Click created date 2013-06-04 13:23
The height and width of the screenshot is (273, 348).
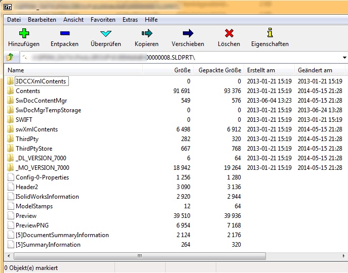(269, 101)
